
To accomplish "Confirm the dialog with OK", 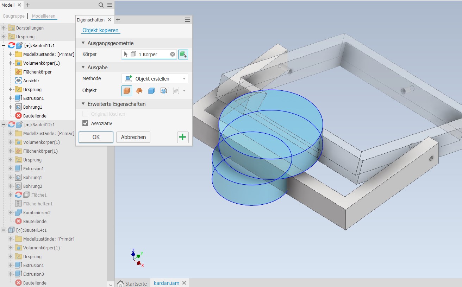I will point(96,137).
